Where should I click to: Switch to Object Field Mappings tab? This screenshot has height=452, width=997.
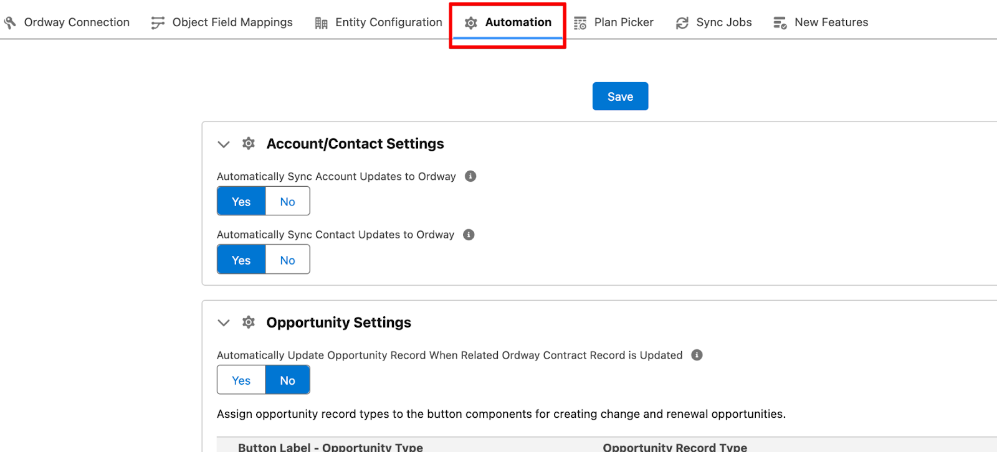tap(222, 22)
